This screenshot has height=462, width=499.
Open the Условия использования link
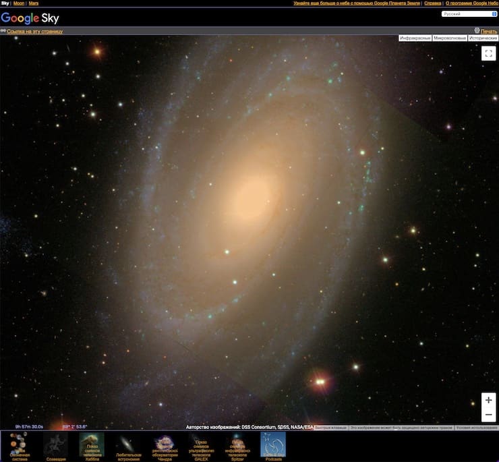pyautogui.click(x=476, y=428)
